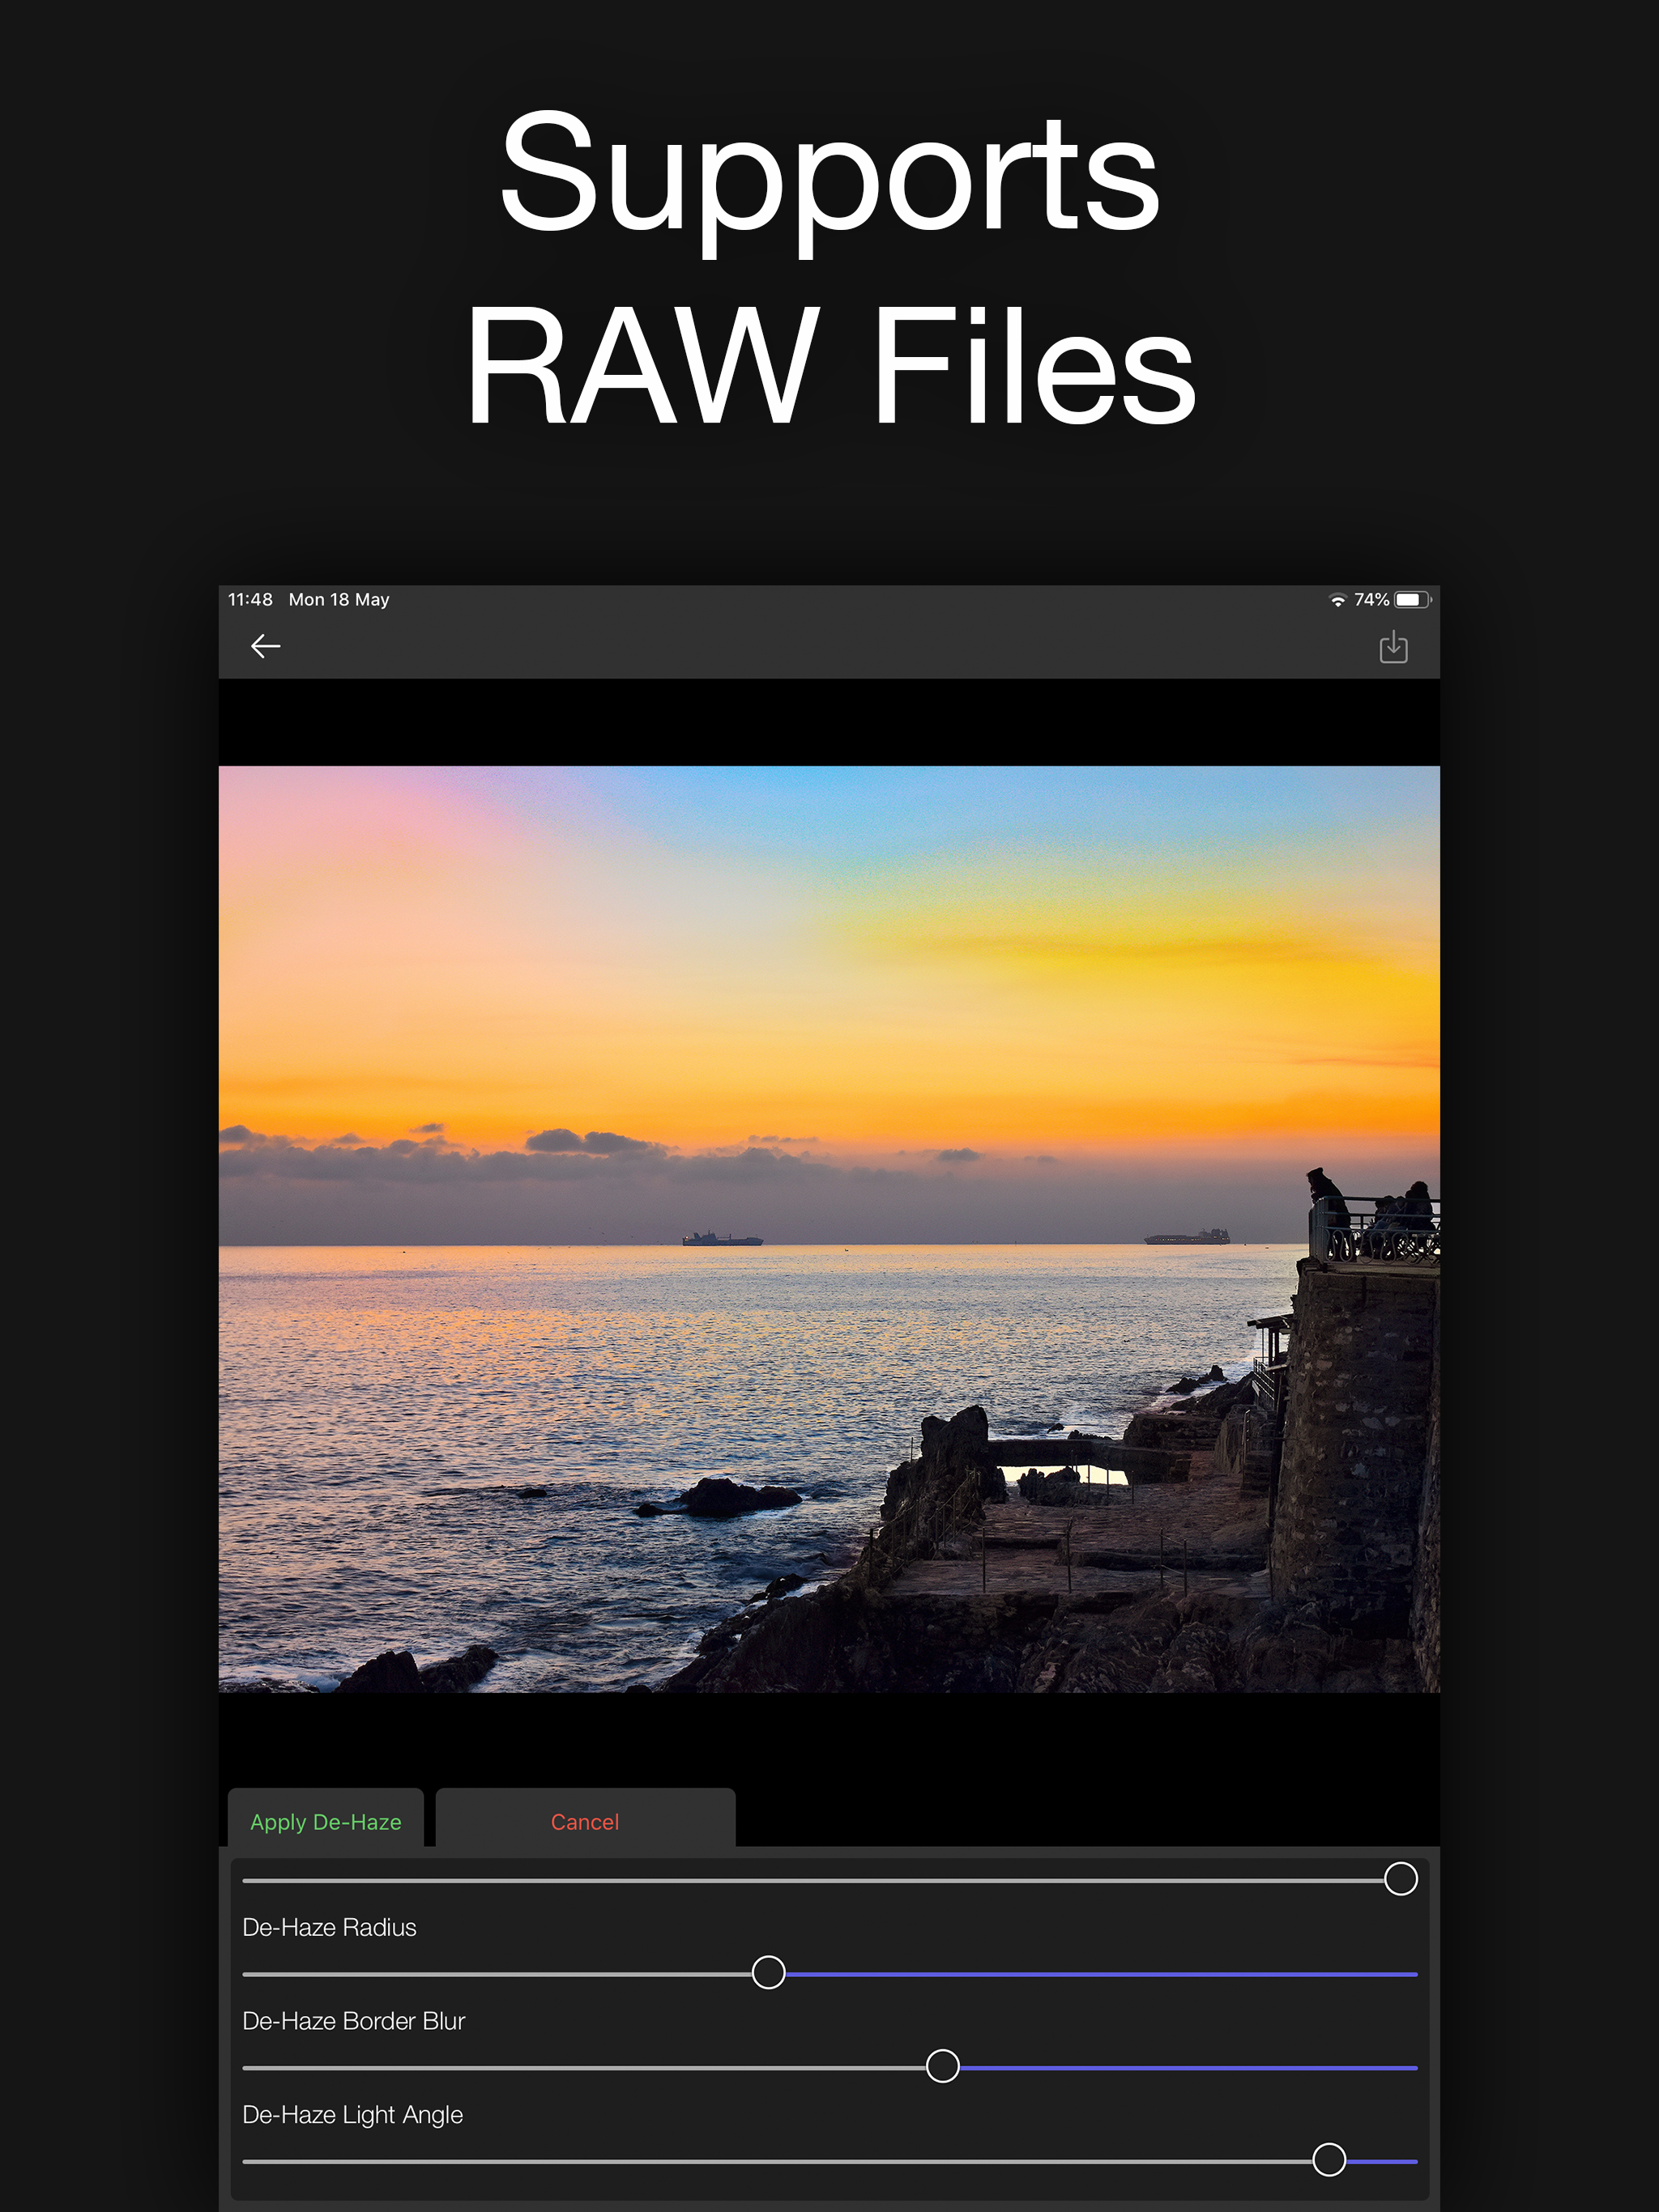Tap the 'De-Haze Light Angle' label
The image size is (1659, 2212).
tap(353, 2115)
